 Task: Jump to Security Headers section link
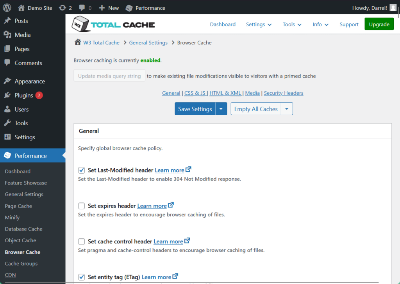pos(284,93)
